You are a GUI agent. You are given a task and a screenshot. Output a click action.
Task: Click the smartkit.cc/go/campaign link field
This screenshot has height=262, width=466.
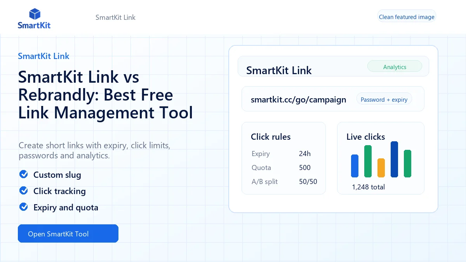coord(333,99)
